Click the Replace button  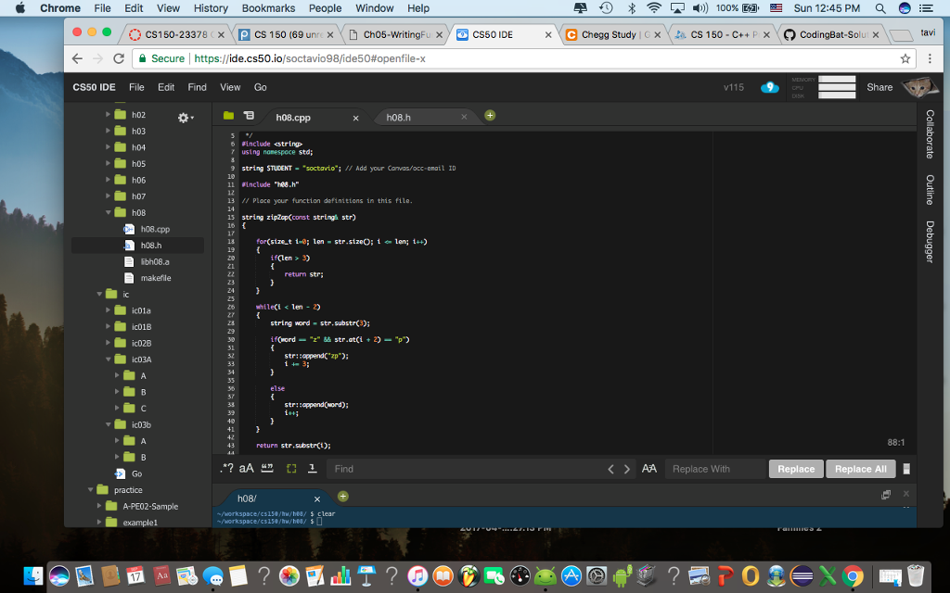tap(796, 469)
